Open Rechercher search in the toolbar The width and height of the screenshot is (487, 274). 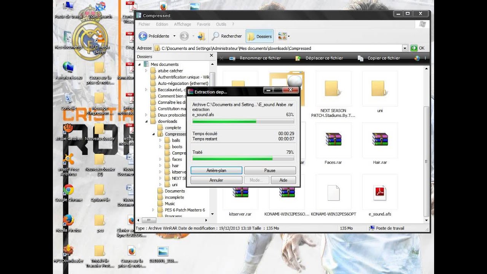pos(227,36)
